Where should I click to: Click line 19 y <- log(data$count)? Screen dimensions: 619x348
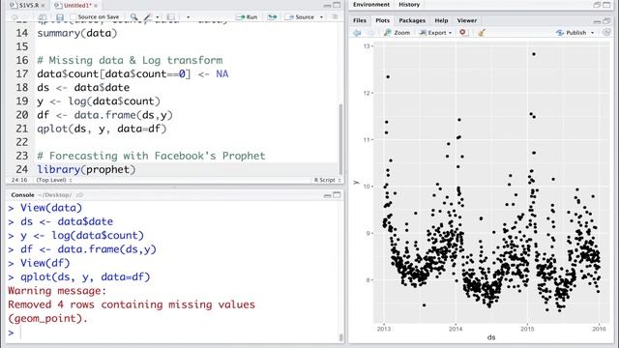pyautogui.click(x=99, y=101)
